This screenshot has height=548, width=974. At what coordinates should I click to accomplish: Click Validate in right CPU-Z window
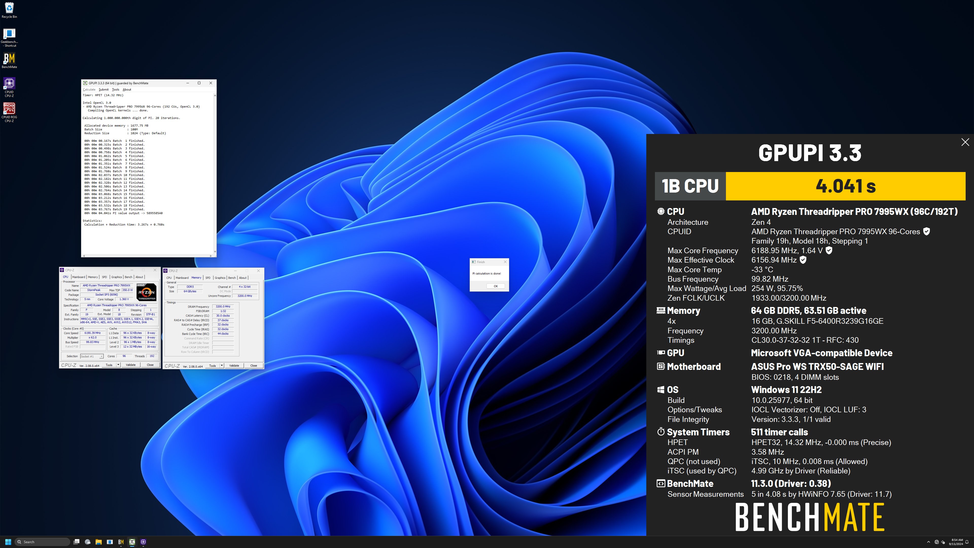tap(234, 366)
